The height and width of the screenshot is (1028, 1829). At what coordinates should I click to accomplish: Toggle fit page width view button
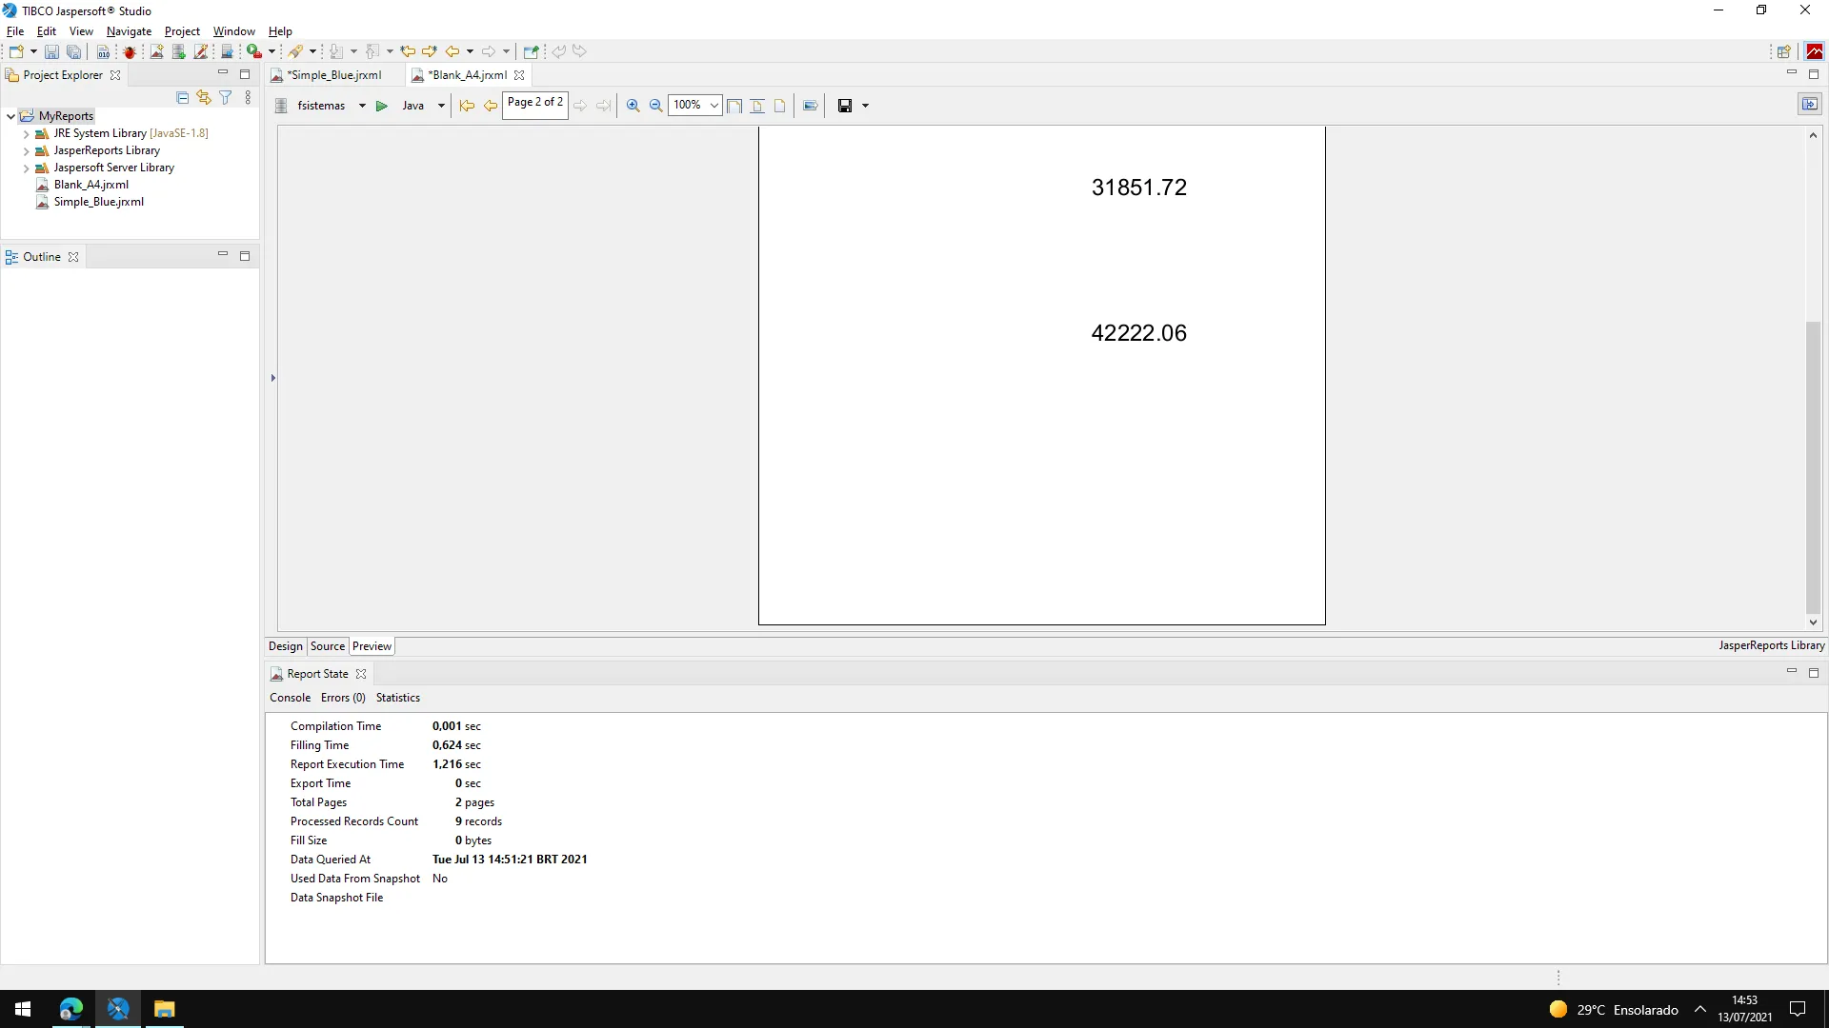click(x=734, y=106)
